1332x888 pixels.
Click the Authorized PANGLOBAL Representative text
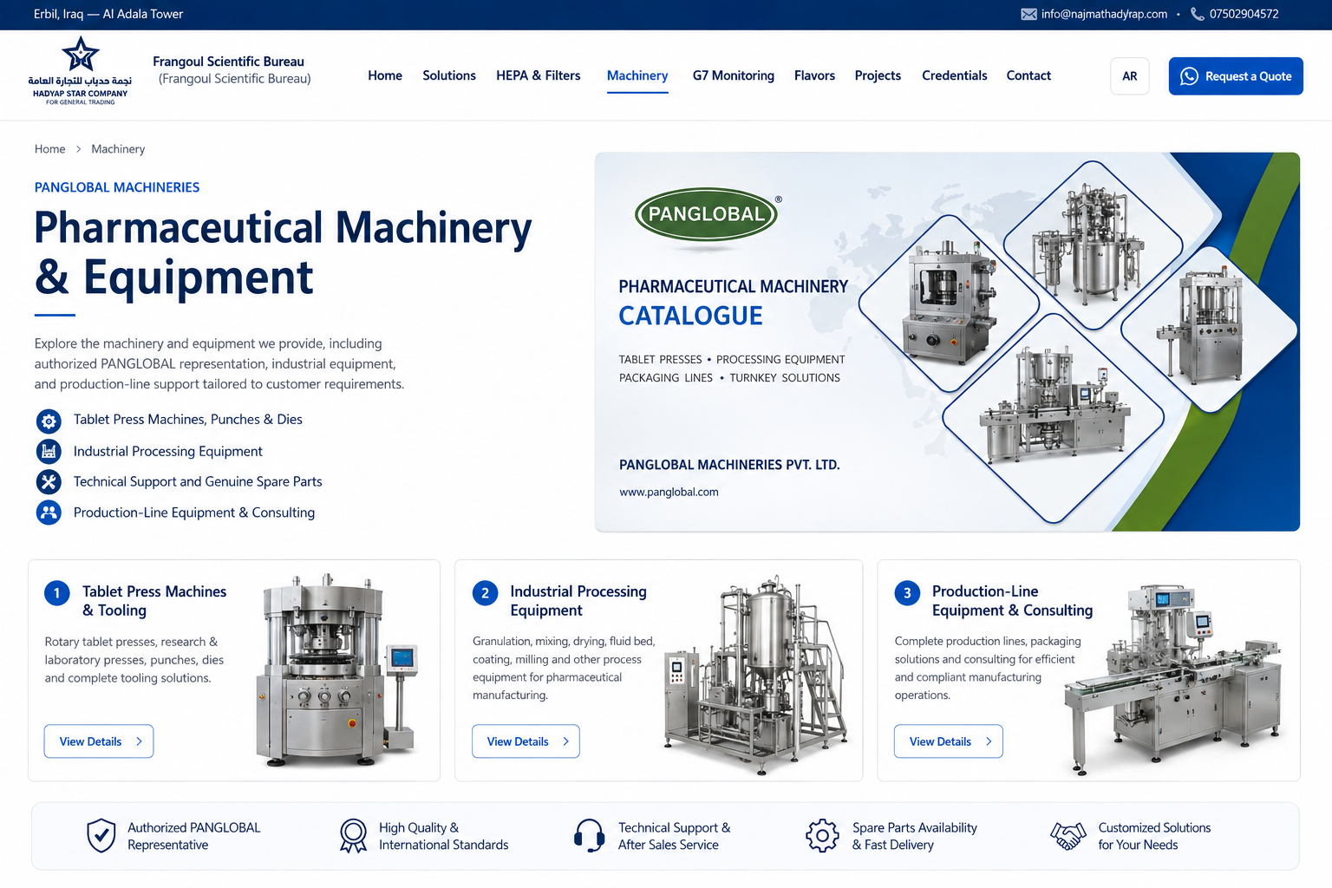(x=194, y=836)
